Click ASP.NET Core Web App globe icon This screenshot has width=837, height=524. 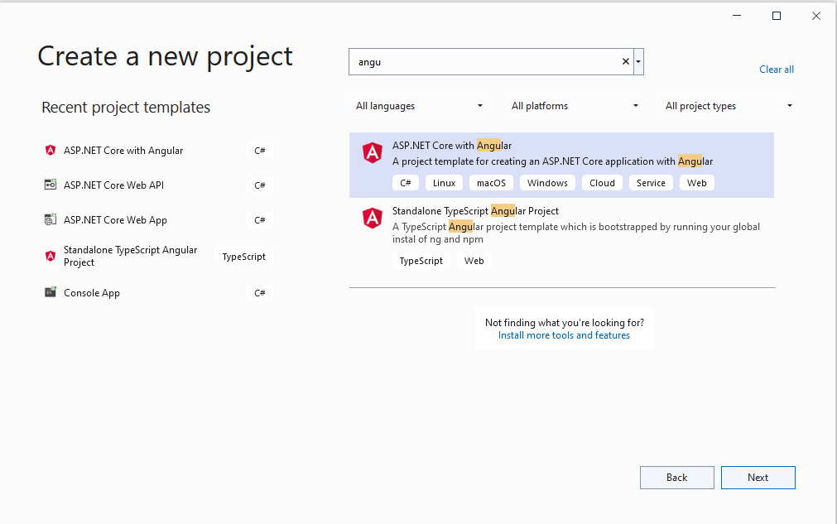point(51,219)
